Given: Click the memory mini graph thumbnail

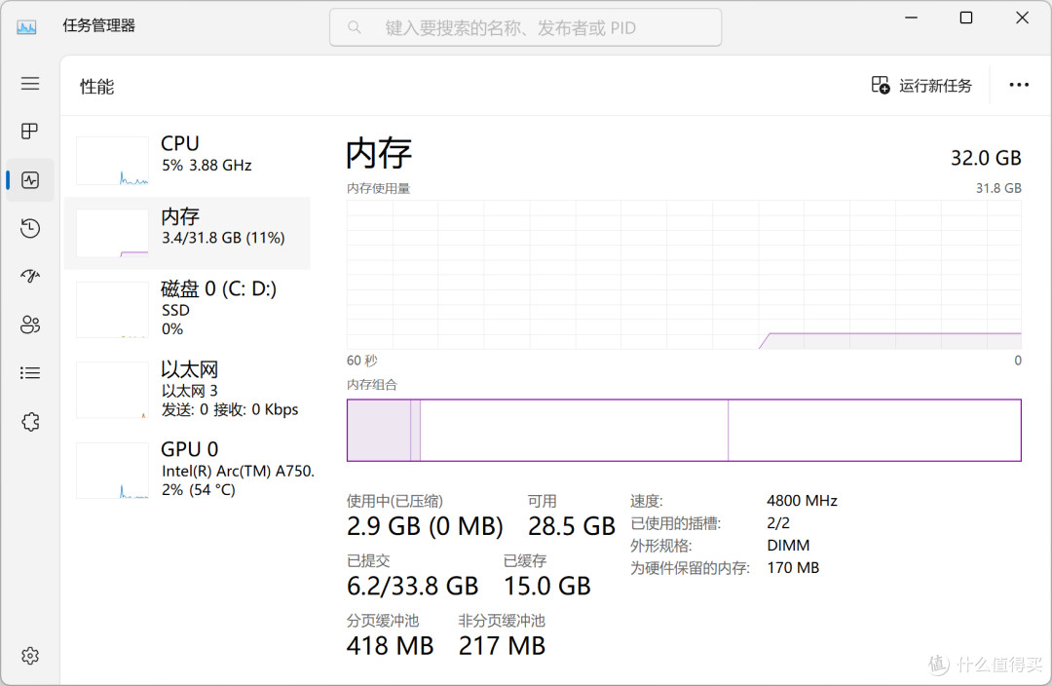Looking at the screenshot, I should (x=112, y=233).
